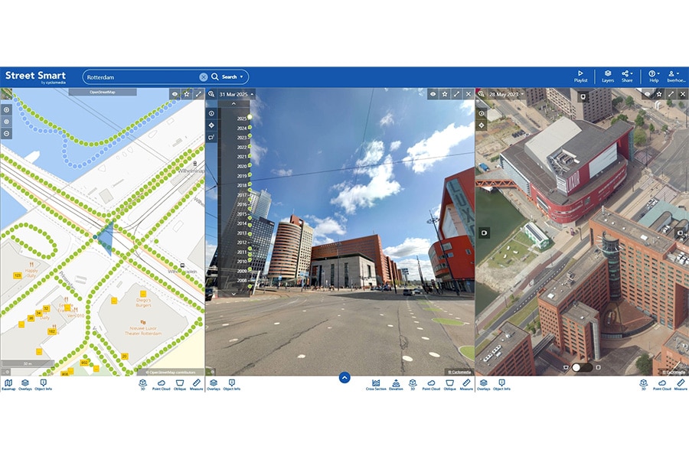The image size is (689, 459).
Task: Bookmark the map view with the star icon
Action: 187,94
